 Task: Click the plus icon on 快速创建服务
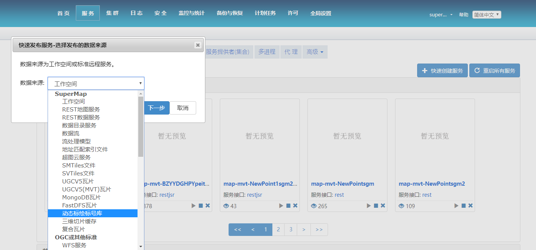(x=424, y=70)
